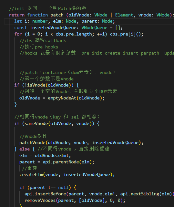Click the 'createElm' function call
Image resolution: width=174 pixels, height=207 pixels.
(31, 175)
